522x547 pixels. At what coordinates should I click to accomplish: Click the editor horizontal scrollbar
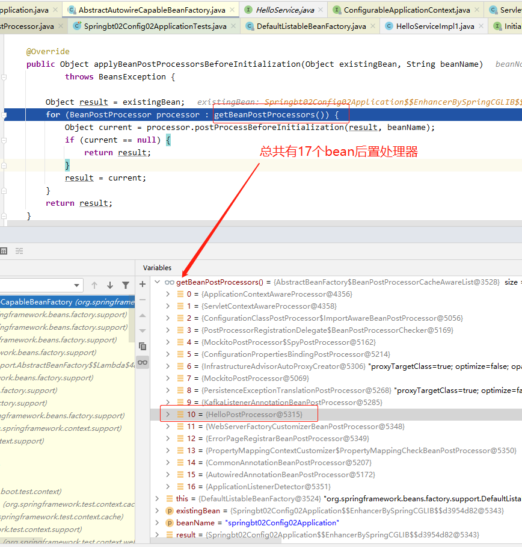[264, 223]
